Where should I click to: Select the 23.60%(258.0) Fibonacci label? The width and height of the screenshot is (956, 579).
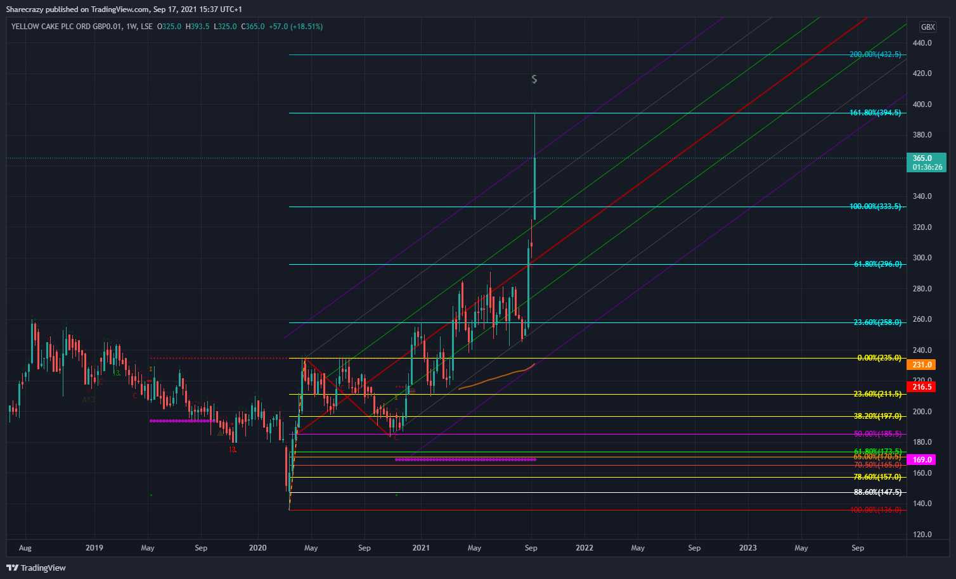point(877,322)
